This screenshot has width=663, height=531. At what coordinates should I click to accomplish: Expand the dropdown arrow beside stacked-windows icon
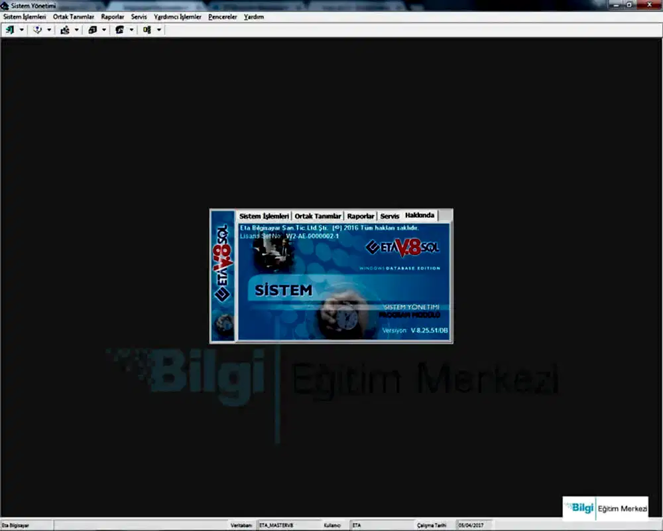tap(103, 30)
